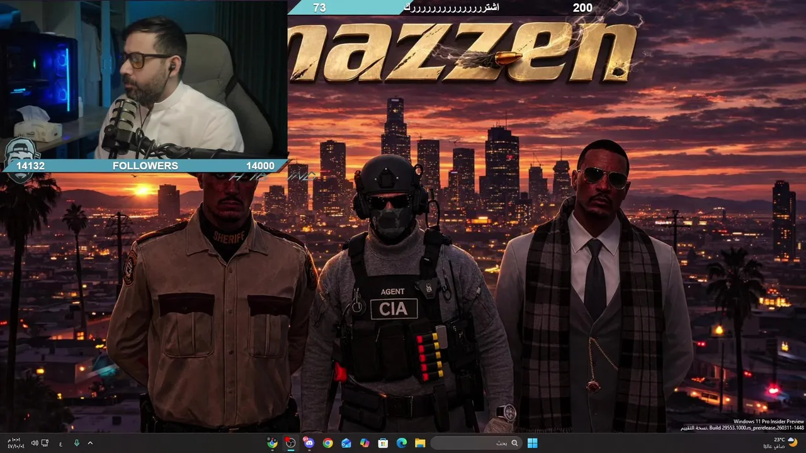This screenshot has width=806, height=453.
Task: Switch to the OBS Studio taskbar icon
Action: (x=290, y=443)
